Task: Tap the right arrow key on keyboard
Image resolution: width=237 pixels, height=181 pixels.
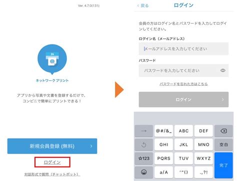Action: click(144, 131)
